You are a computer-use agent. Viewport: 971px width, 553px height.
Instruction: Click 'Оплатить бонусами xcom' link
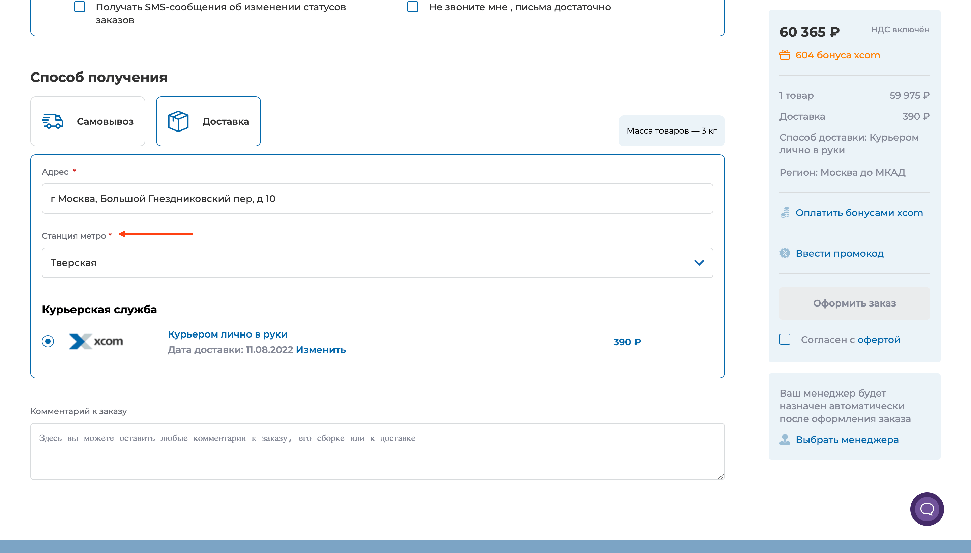(x=859, y=213)
